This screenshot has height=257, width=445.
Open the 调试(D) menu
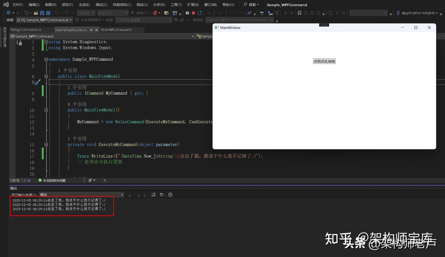tap(101, 5)
